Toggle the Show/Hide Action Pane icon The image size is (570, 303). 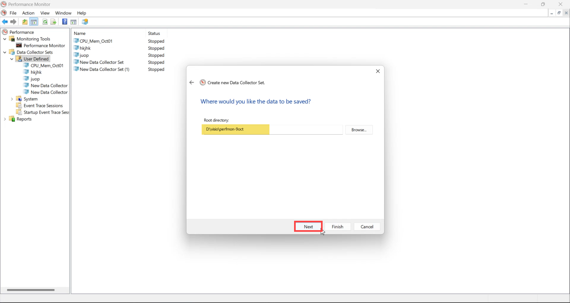click(x=74, y=22)
